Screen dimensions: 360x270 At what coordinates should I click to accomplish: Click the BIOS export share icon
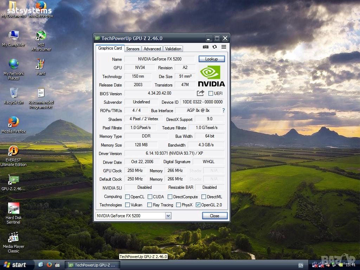pos(200,93)
